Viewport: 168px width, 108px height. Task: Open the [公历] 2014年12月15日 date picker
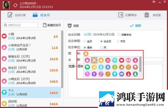tap(99, 35)
